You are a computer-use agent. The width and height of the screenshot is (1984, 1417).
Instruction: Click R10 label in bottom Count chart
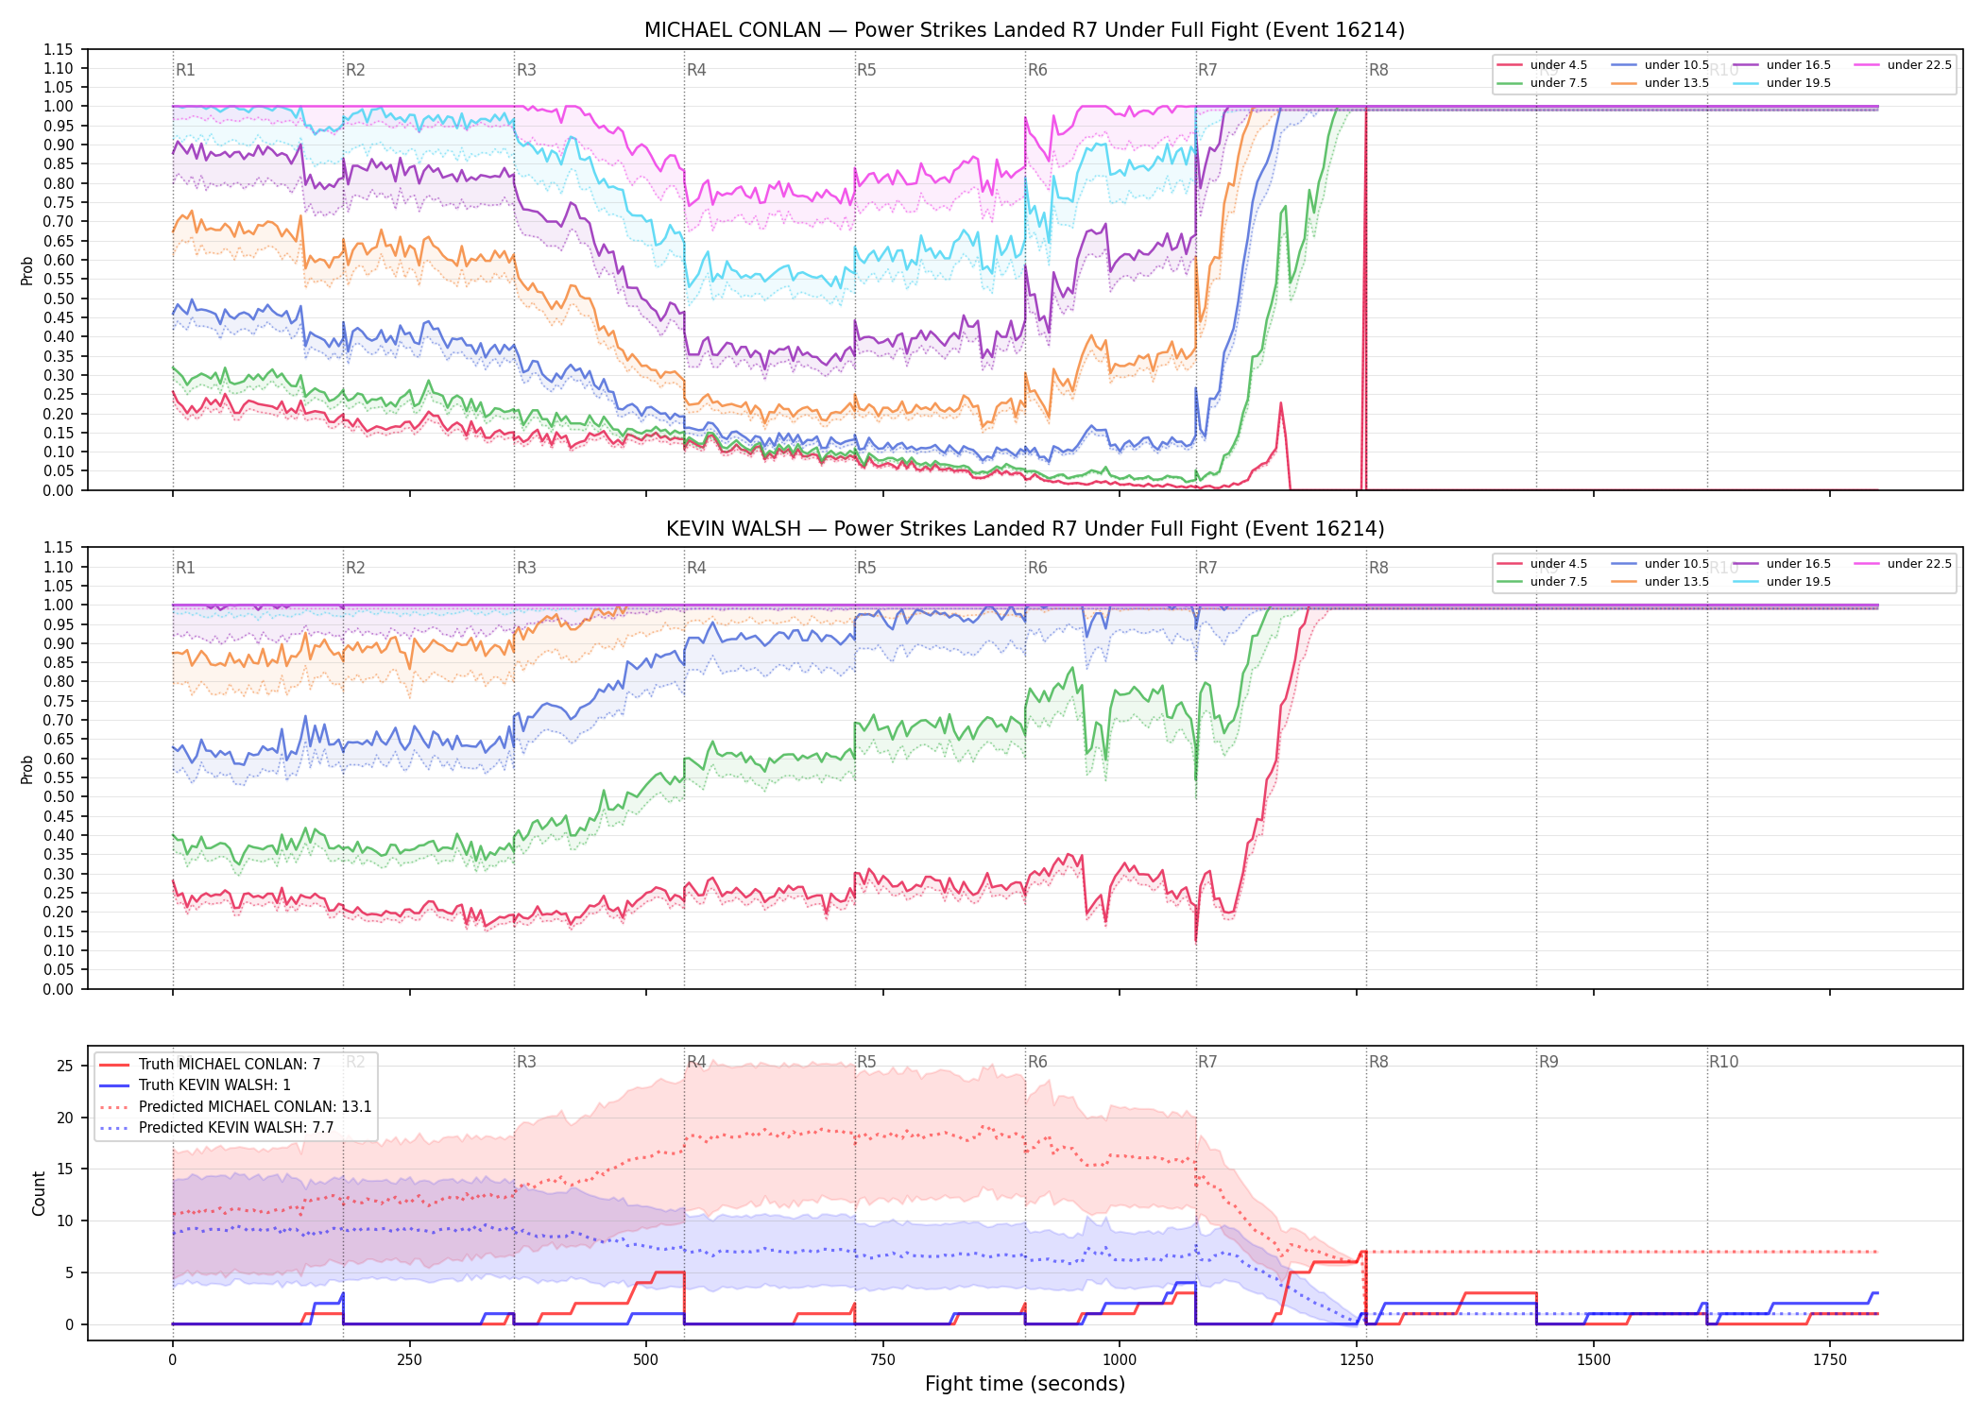[1723, 1062]
